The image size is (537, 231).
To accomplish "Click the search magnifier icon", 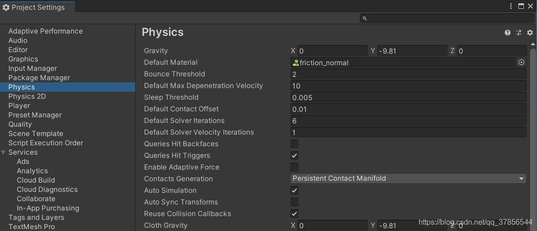I will (x=365, y=19).
